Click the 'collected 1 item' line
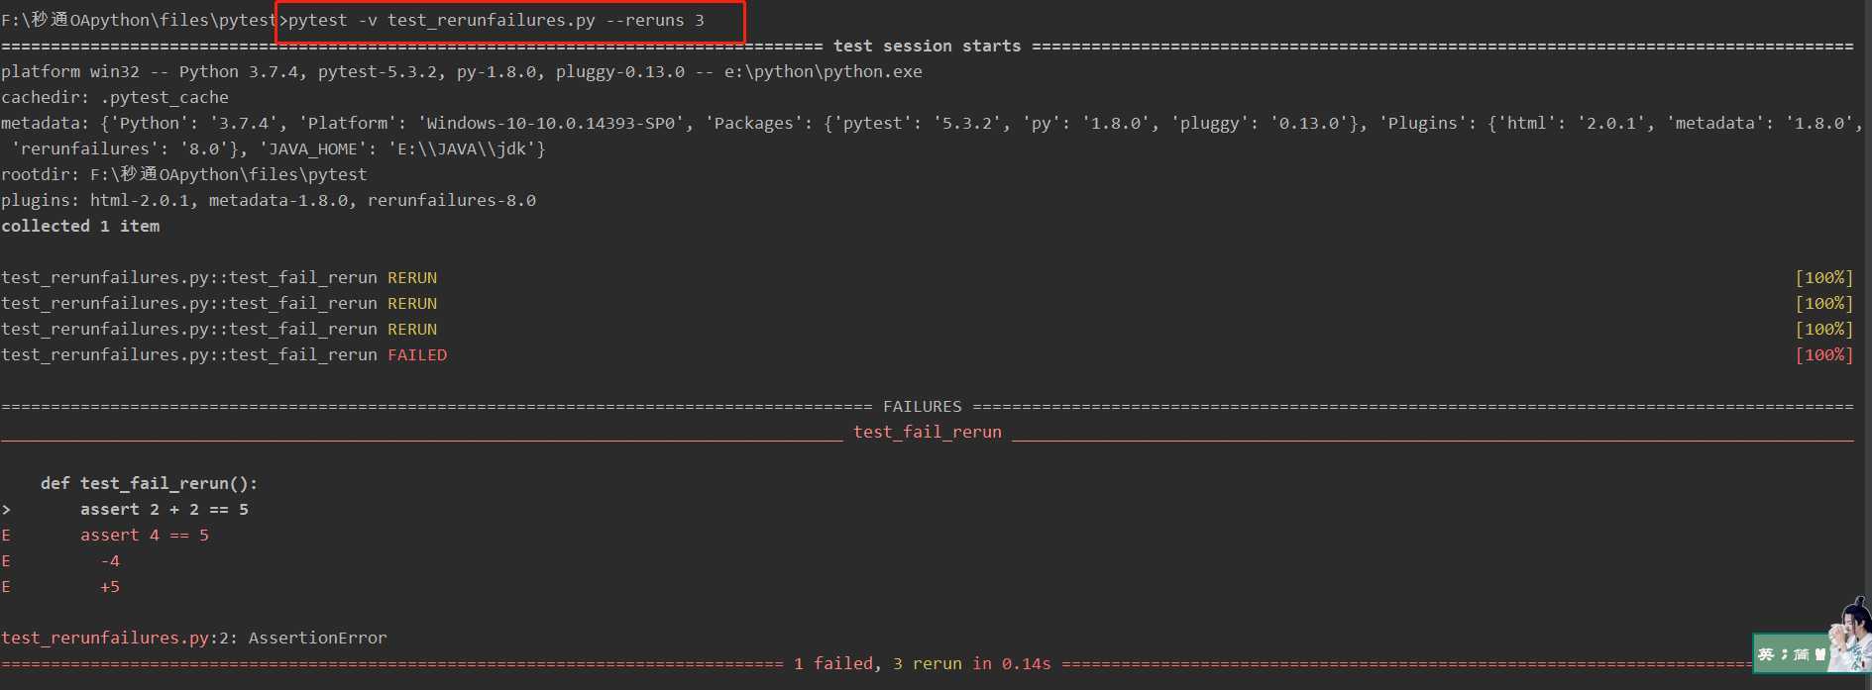Image resolution: width=1872 pixels, height=690 pixels. [80, 226]
